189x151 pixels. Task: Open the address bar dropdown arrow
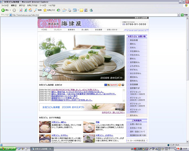178,15
